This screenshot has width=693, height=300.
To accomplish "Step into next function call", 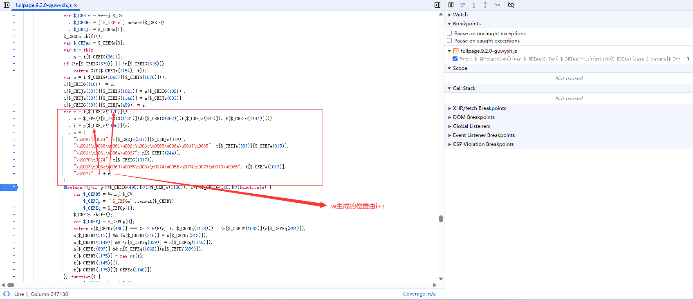I will click(474, 5).
